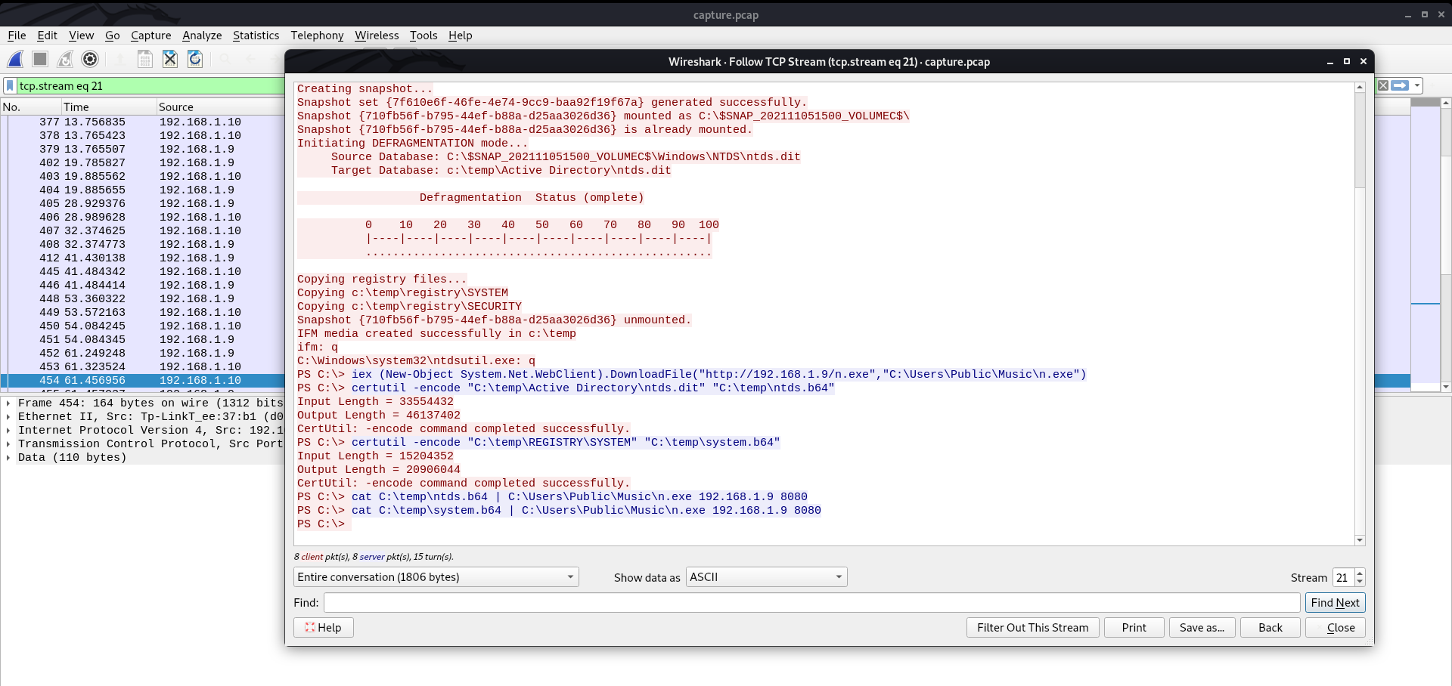Select packet 412 in packet list
The width and height of the screenshot is (1452, 686).
click(144, 258)
